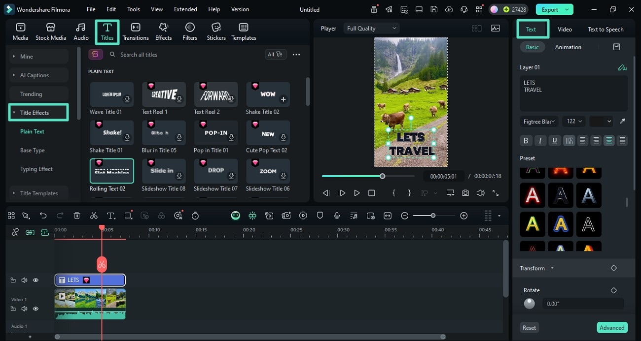Open the scope graph icon in player header
Screen dimensions: 641x341
pyautogui.click(x=496, y=29)
